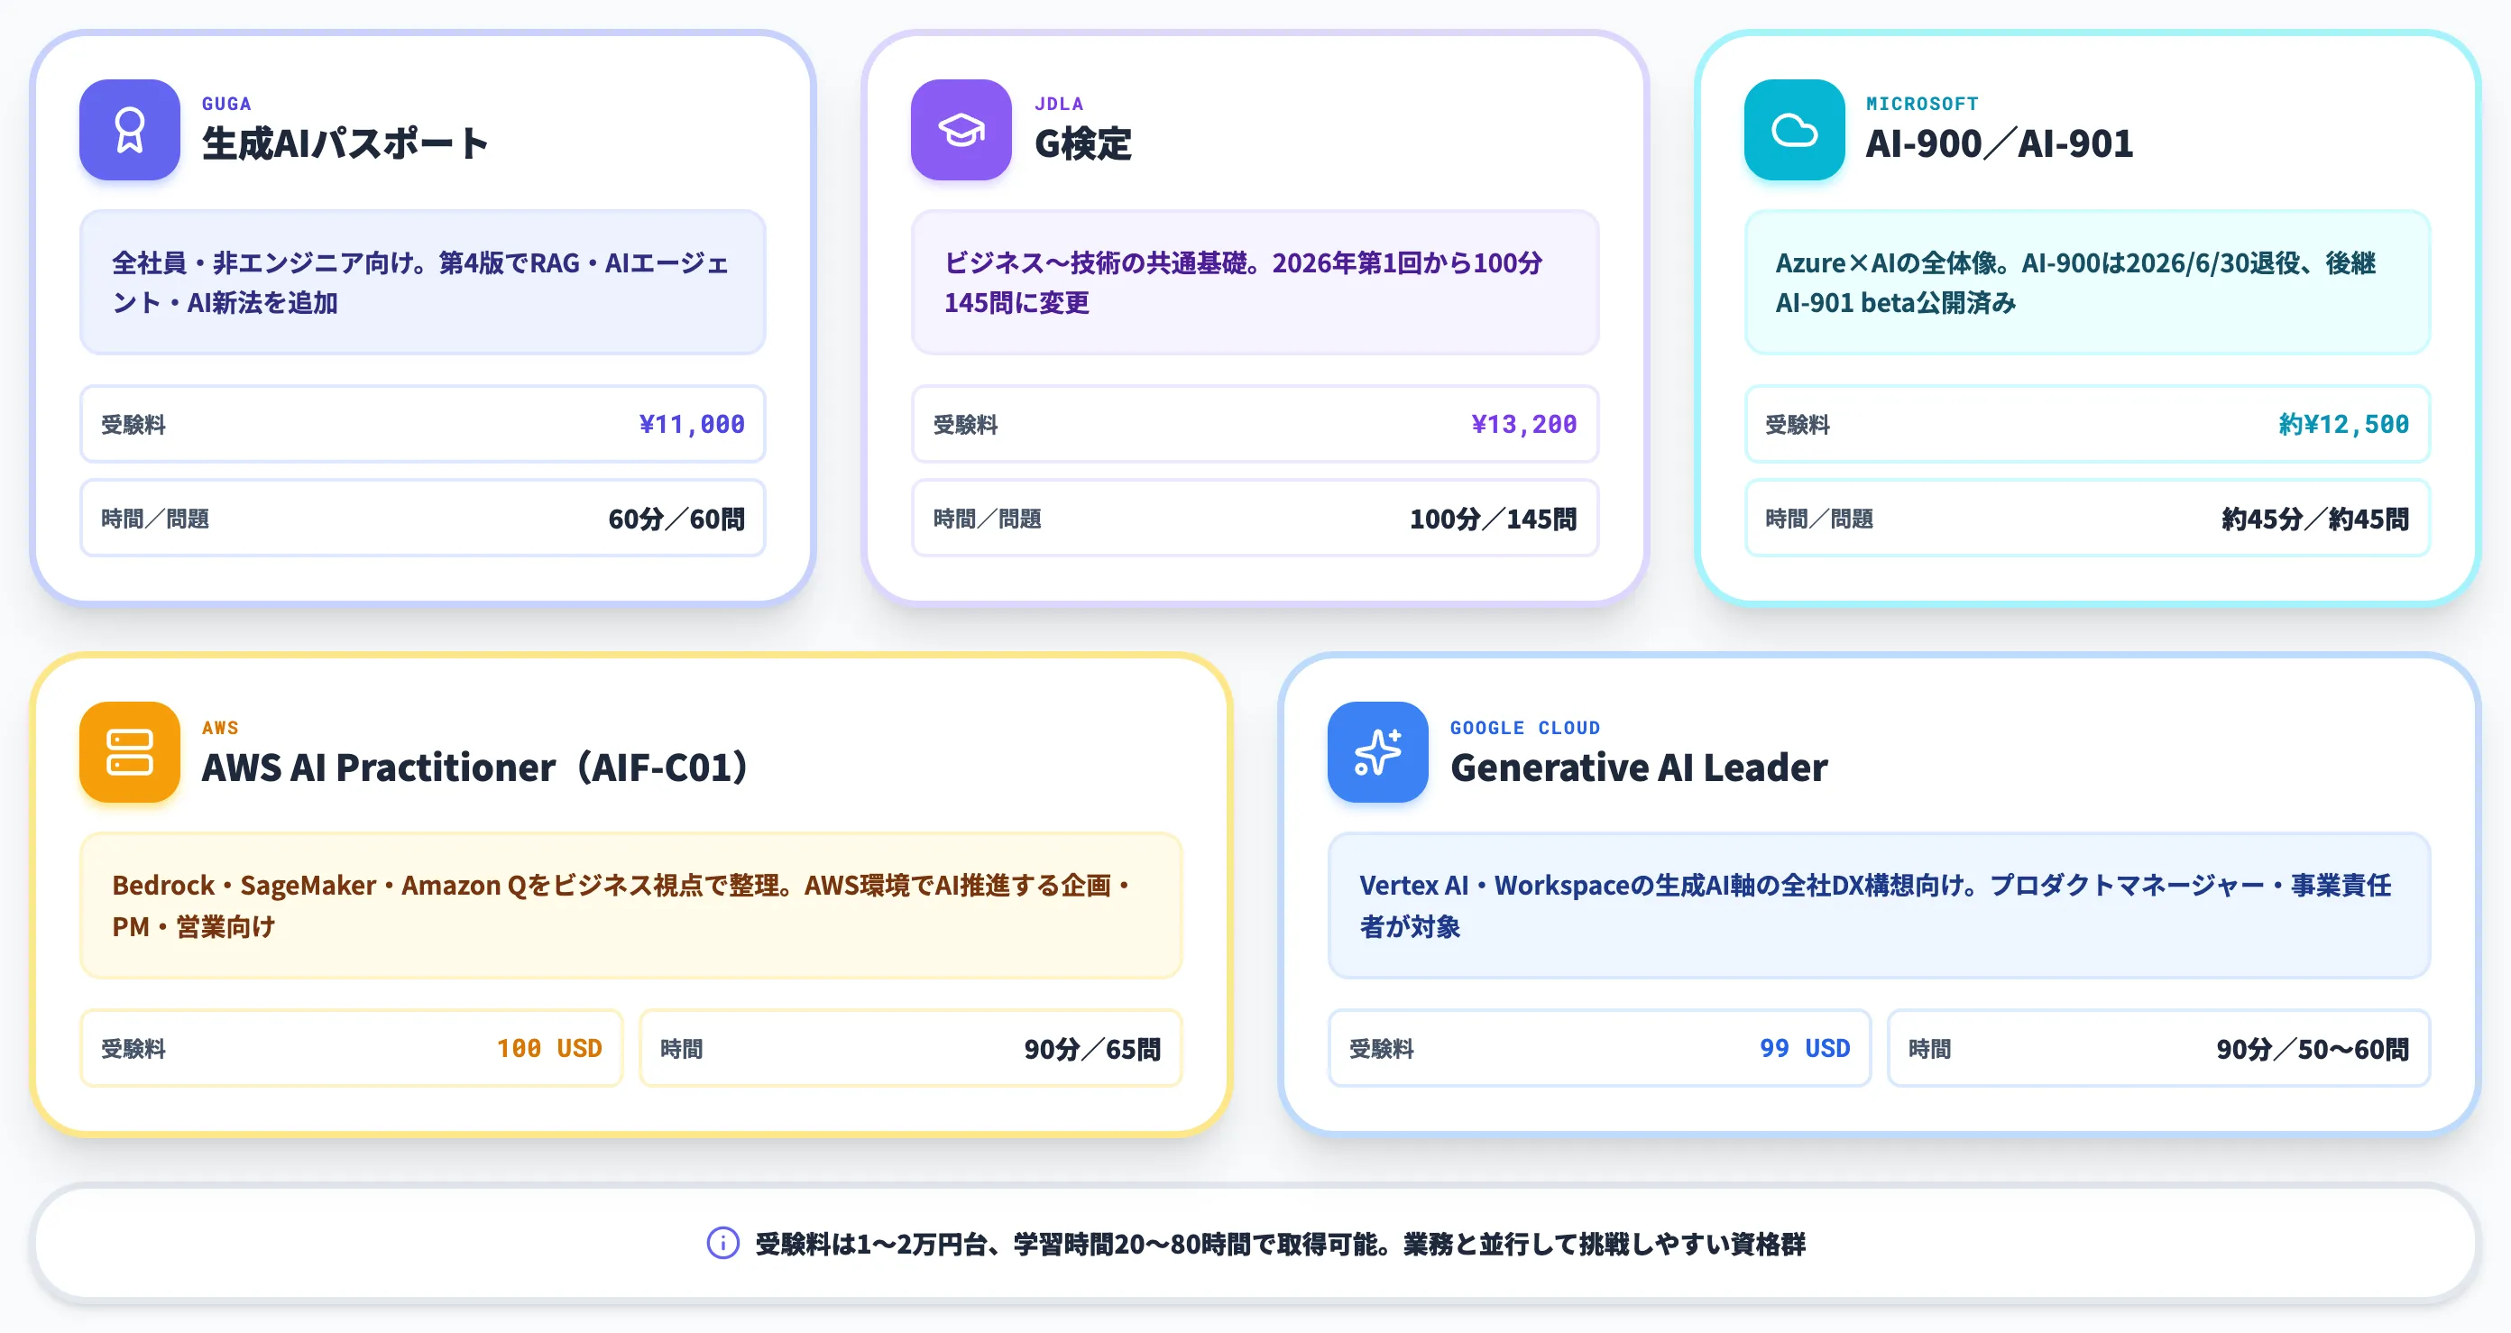Screen dimensions: 2511x1333
Task: Click the 99 USD exam fee value
Action: (1804, 1049)
